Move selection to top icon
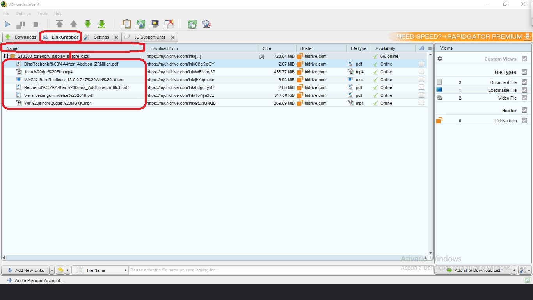This screenshot has width=533, height=300. [59, 24]
